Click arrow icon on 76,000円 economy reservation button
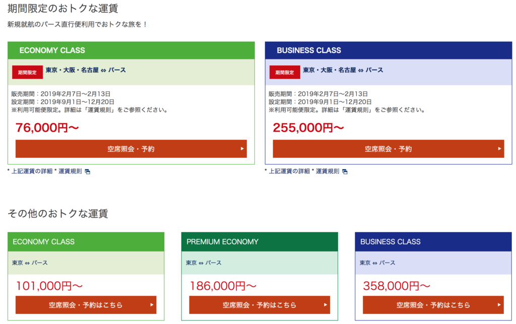This screenshot has width=516, height=324. click(242, 148)
